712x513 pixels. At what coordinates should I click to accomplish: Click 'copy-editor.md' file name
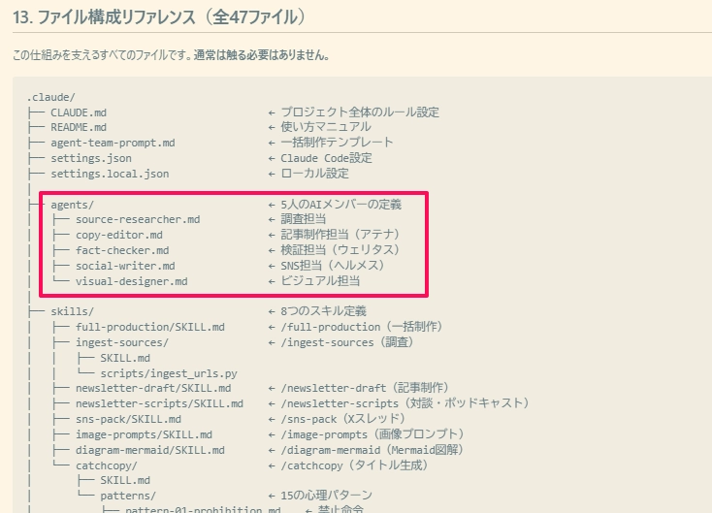click(x=119, y=235)
